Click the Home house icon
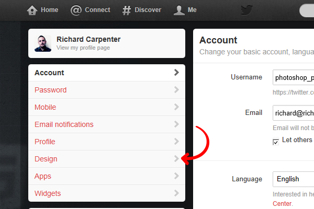314x209 pixels. pyautogui.click(x=32, y=10)
